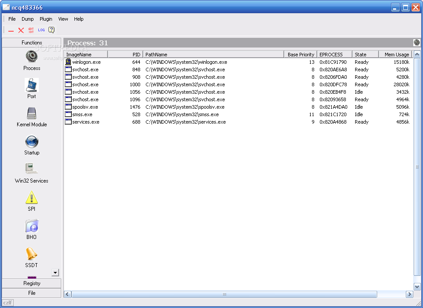This screenshot has width=423, height=308.
Task: Sort by PID column header
Action: pos(125,55)
